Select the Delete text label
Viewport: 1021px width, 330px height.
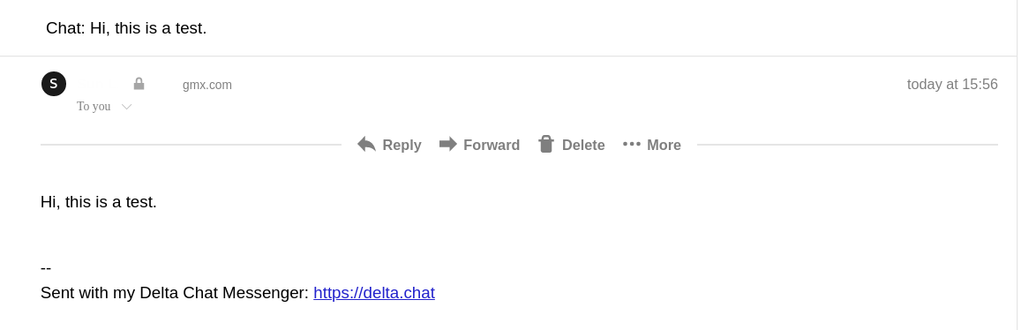[583, 146]
